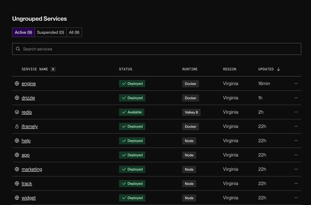This screenshot has height=205, width=311.
Task: Focus the Search services input field
Action: click(157, 49)
